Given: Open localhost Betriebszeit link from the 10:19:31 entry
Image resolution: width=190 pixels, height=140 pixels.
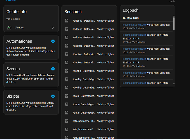Looking at the screenshot, I should (x=134, y=59).
